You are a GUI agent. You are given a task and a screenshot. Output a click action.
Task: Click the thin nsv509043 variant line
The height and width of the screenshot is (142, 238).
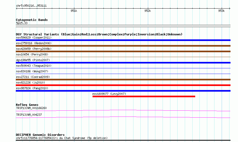pyautogui.click(x=123, y=68)
